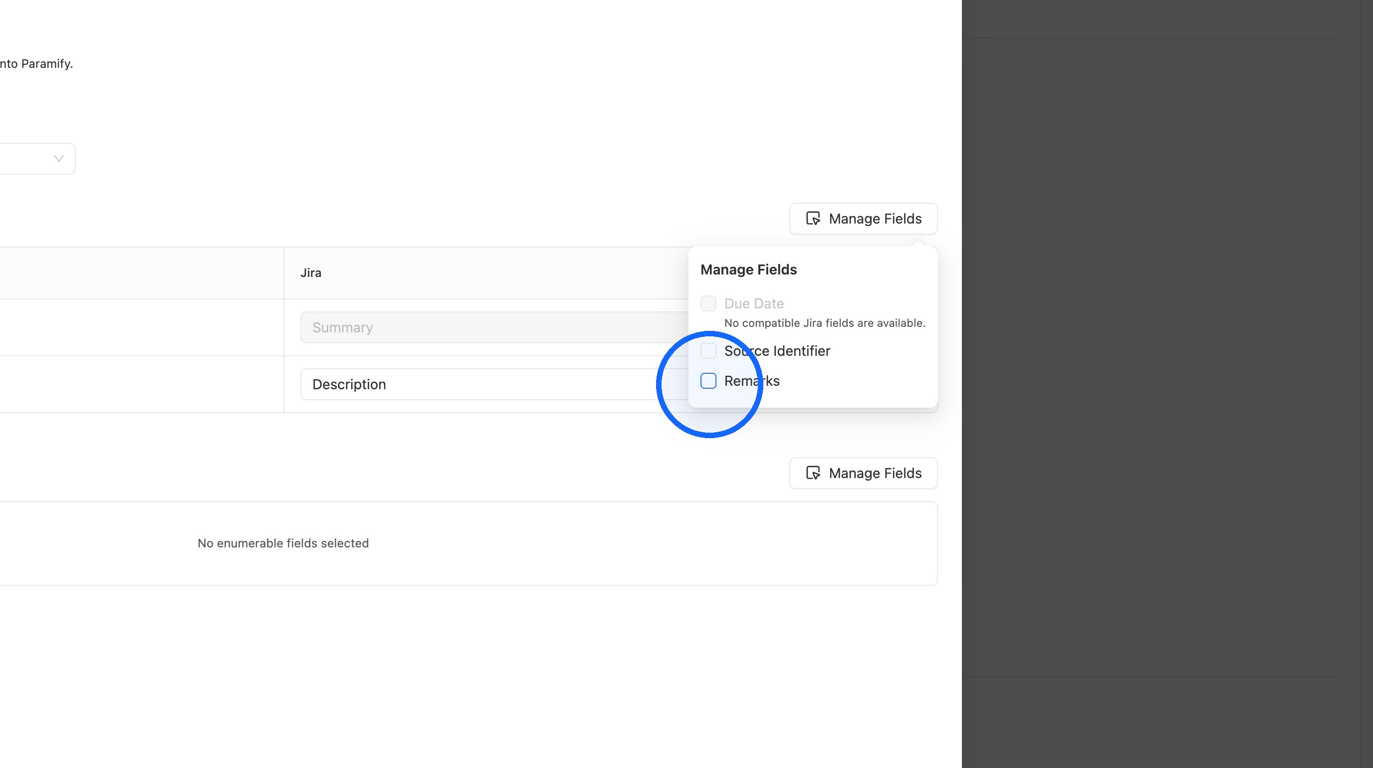Image resolution: width=1373 pixels, height=768 pixels.
Task: Click the Summary Jira field
Action: (x=494, y=327)
